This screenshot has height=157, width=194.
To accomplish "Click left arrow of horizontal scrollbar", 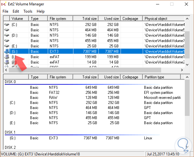I will point(6,70).
